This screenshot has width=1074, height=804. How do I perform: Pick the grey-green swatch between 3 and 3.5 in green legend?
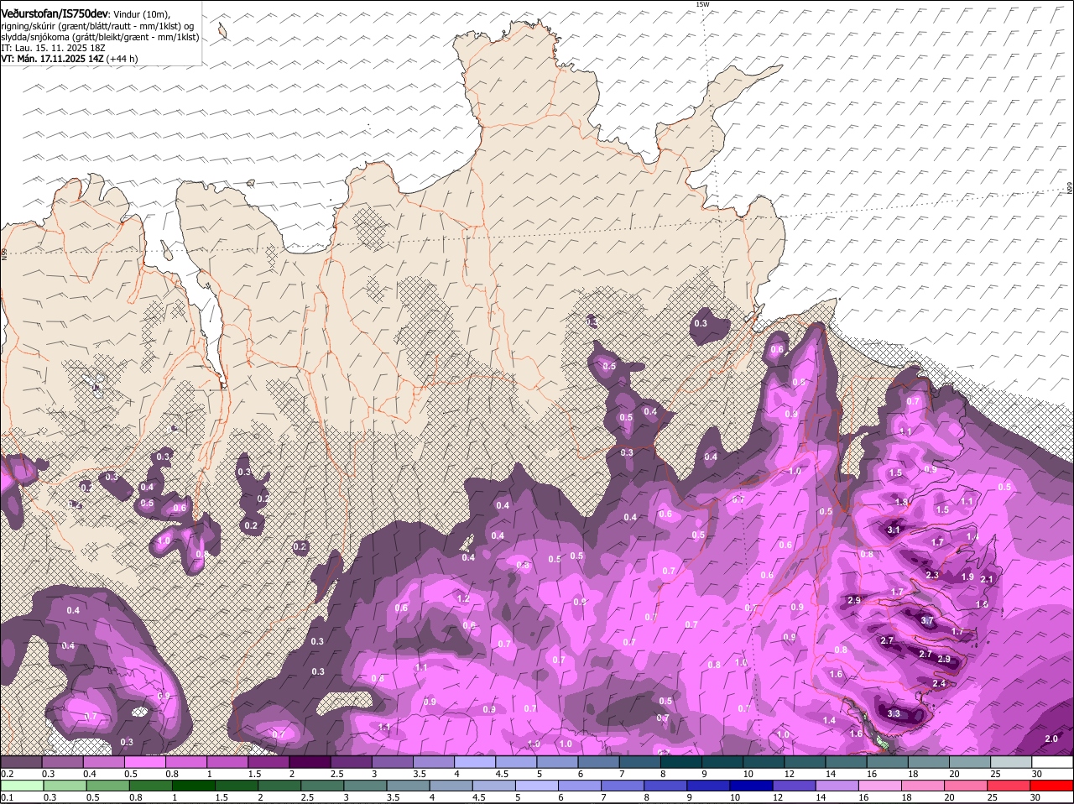point(365,786)
